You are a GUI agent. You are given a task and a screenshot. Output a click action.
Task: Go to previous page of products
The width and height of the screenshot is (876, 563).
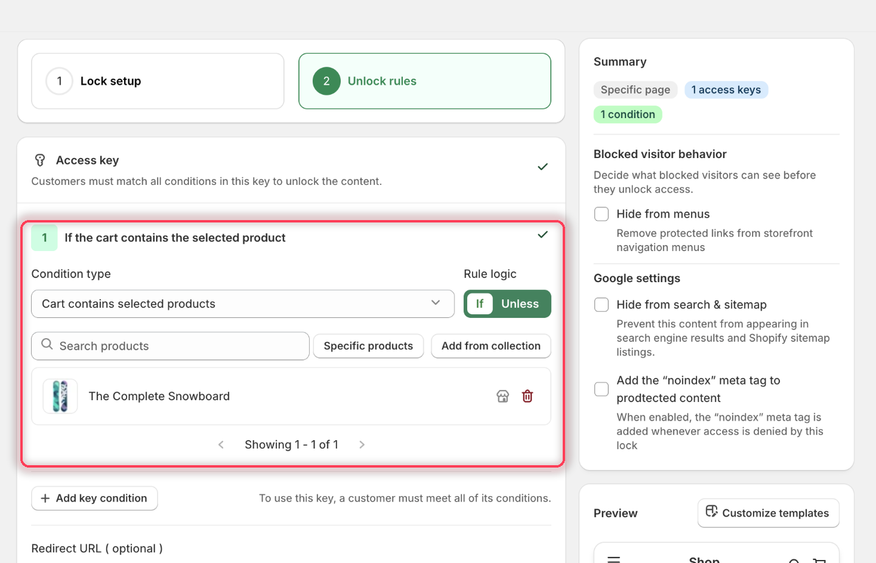(221, 445)
